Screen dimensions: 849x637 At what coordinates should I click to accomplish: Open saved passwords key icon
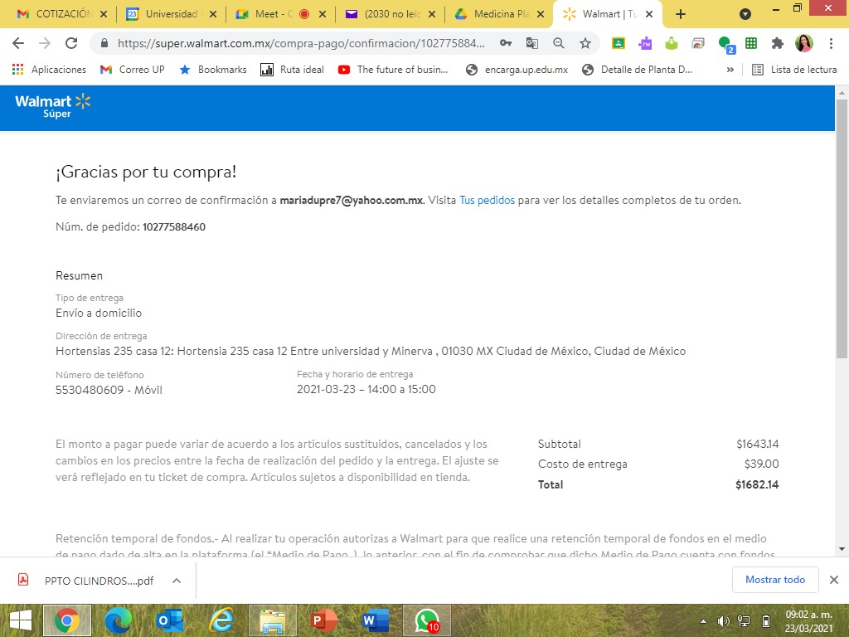coord(506,43)
